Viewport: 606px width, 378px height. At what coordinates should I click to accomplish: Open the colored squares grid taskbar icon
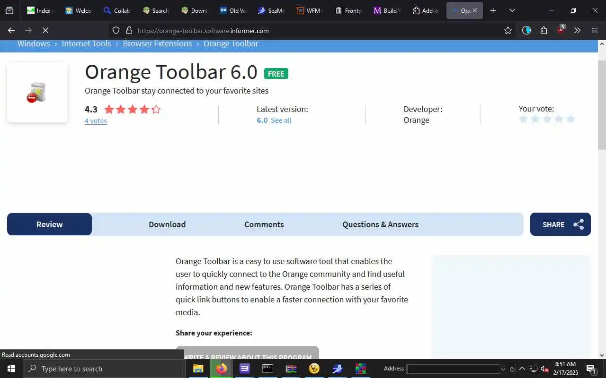361,369
